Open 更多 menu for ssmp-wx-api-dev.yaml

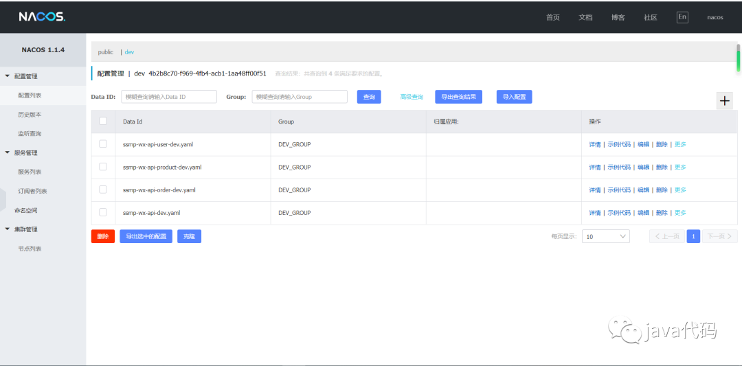pos(680,214)
